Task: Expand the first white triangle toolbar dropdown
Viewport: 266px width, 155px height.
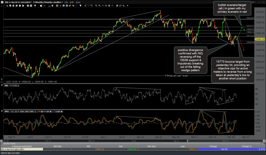Action: click(x=35, y=6)
